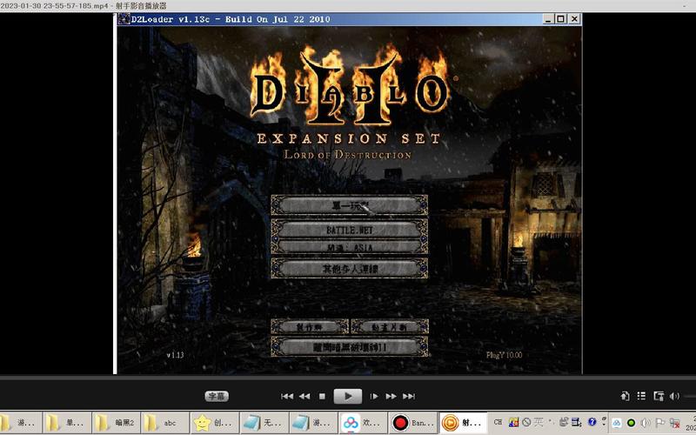The width and height of the screenshot is (696, 435).
Task: Maximize the D2Loader window
Action: click(x=560, y=19)
